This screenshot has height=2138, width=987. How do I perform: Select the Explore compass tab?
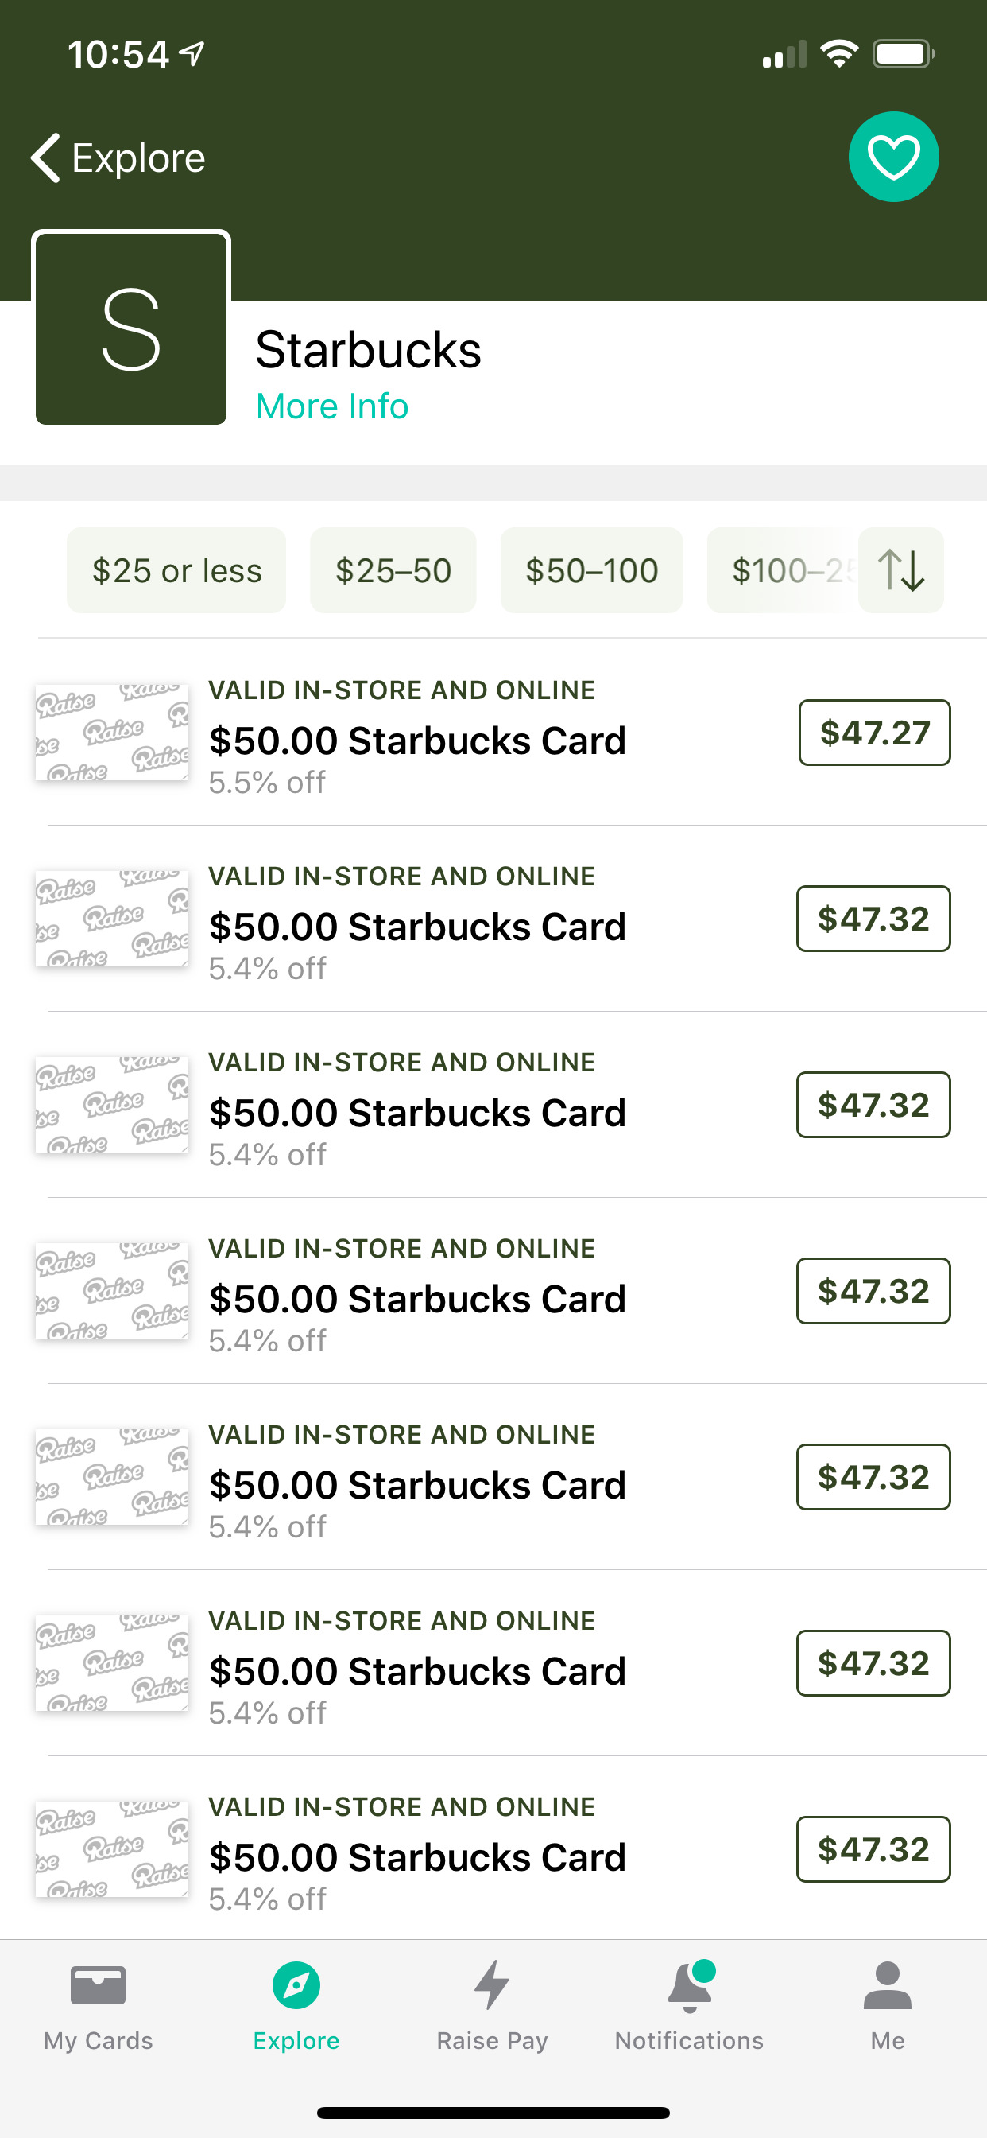(296, 1985)
